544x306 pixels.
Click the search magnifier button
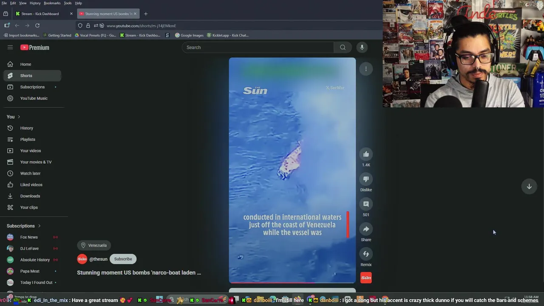coord(343,47)
